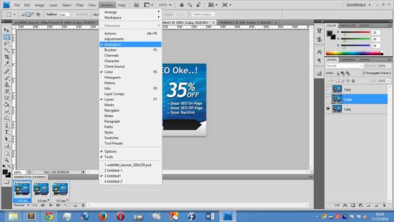
Task: Select the Lasso tool
Action: point(7,43)
